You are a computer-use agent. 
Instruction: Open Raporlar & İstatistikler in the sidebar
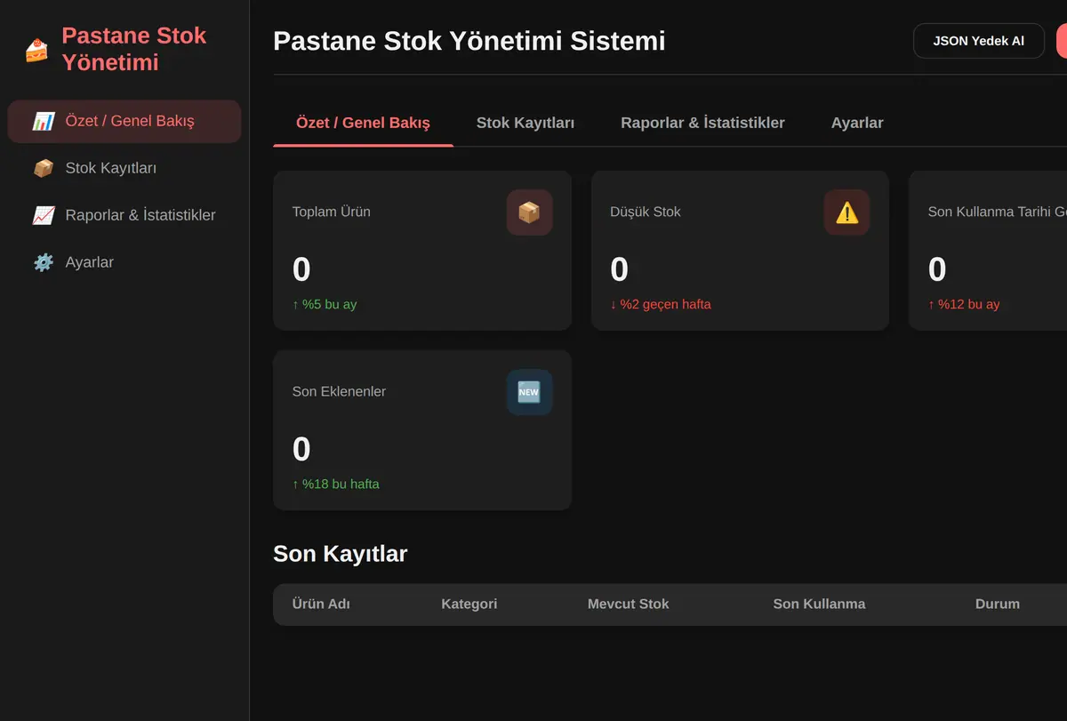click(124, 215)
